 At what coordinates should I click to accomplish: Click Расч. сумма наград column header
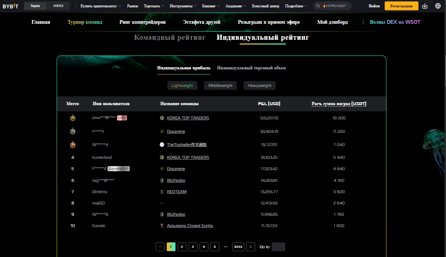point(339,104)
